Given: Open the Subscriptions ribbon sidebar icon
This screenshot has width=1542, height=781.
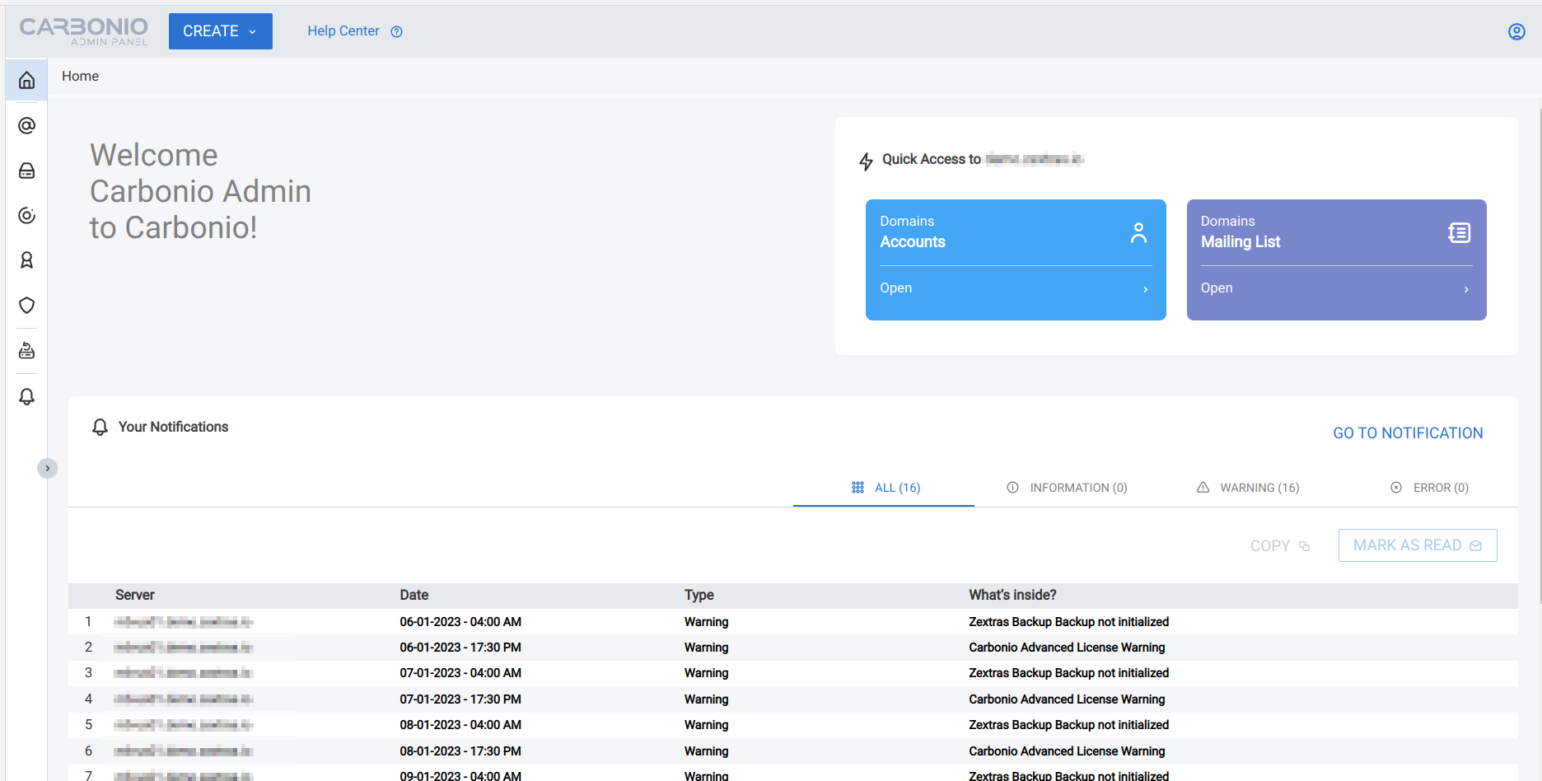Looking at the screenshot, I should pos(26,260).
